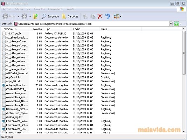Click Entradas de registro on the Devicemap_SCSI row
This screenshot has width=187, height=140.
click(56, 109)
